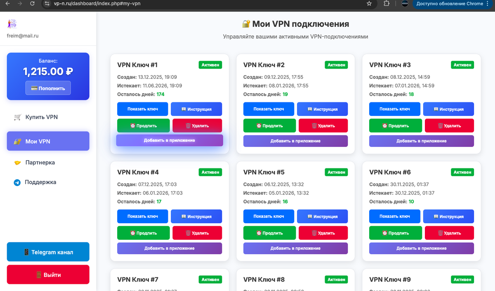The width and height of the screenshot is (495, 291).
Task: Open Инструкция for VPN Ключ #1
Action: pyautogui.click(x=196, y=109)
